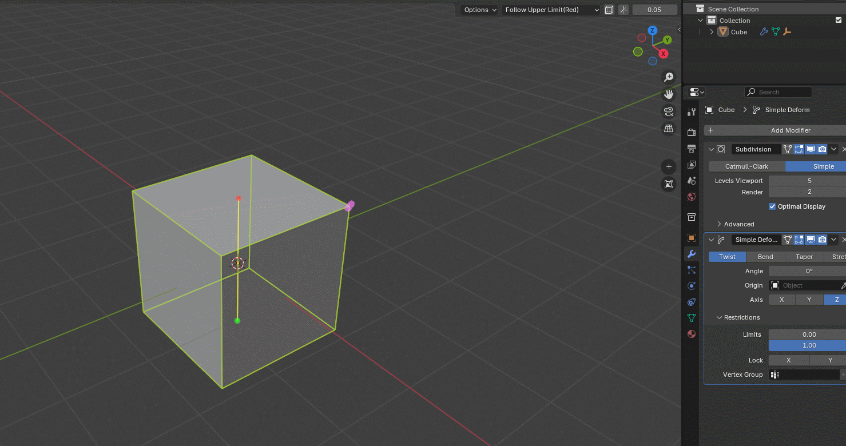Switch to the Particle Properties tab
This screenshot has width=846, height=446.
pos(691,269)
